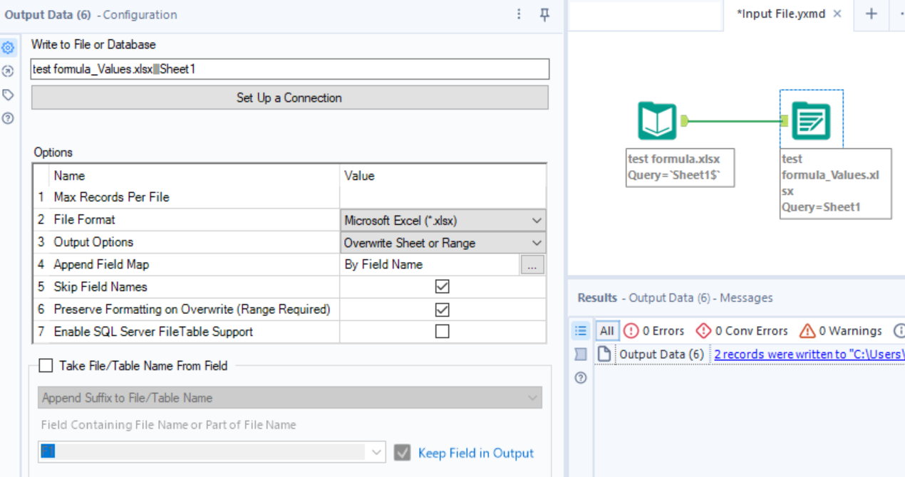The image size is (905, 477).
Task: Click the messages list icon in Results panel
Action: (x=580, y=330)
